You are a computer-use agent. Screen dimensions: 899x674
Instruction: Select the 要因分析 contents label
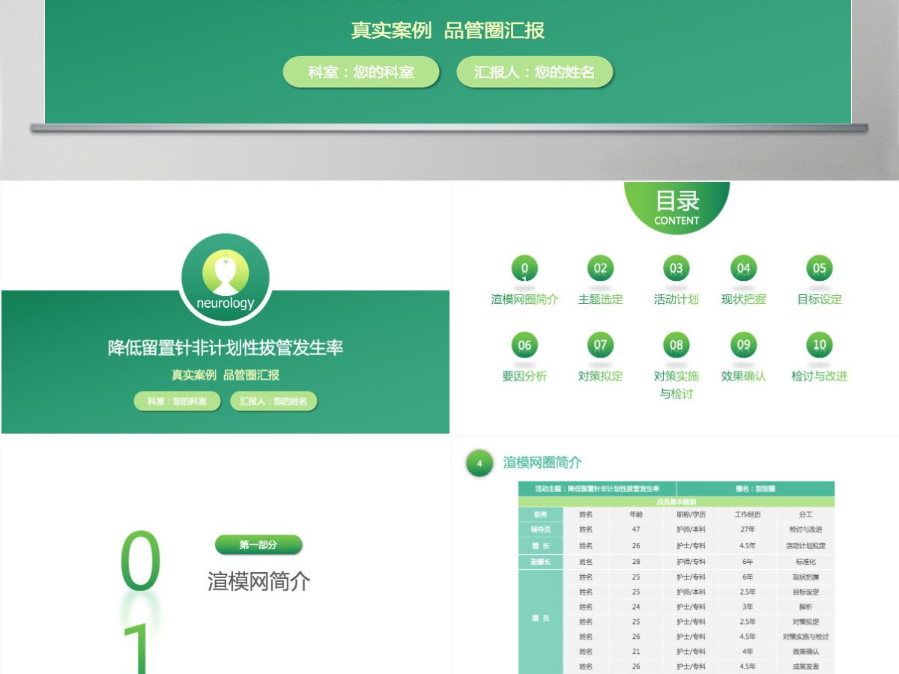[524, 376]
